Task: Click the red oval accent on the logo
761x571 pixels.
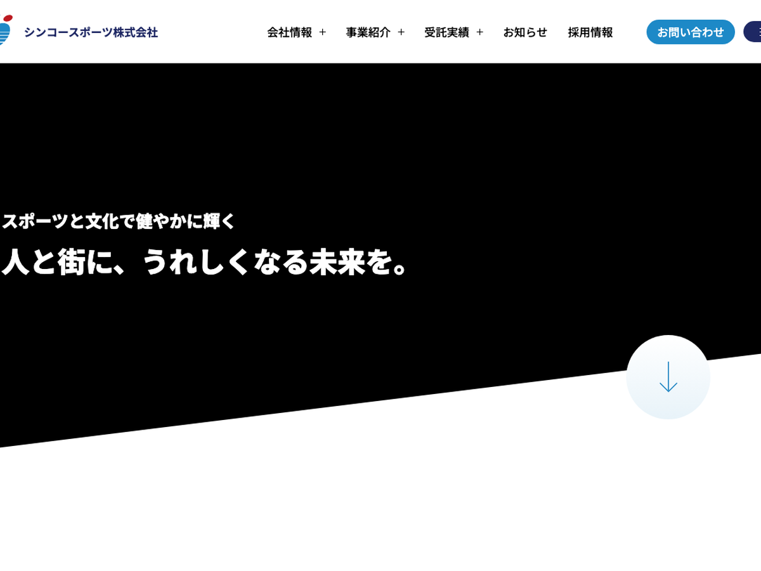Action: click(8, 18)
